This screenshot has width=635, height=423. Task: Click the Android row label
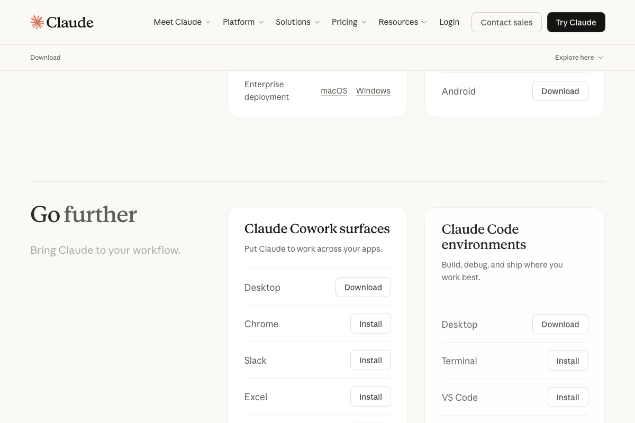(x=459, y=91)
